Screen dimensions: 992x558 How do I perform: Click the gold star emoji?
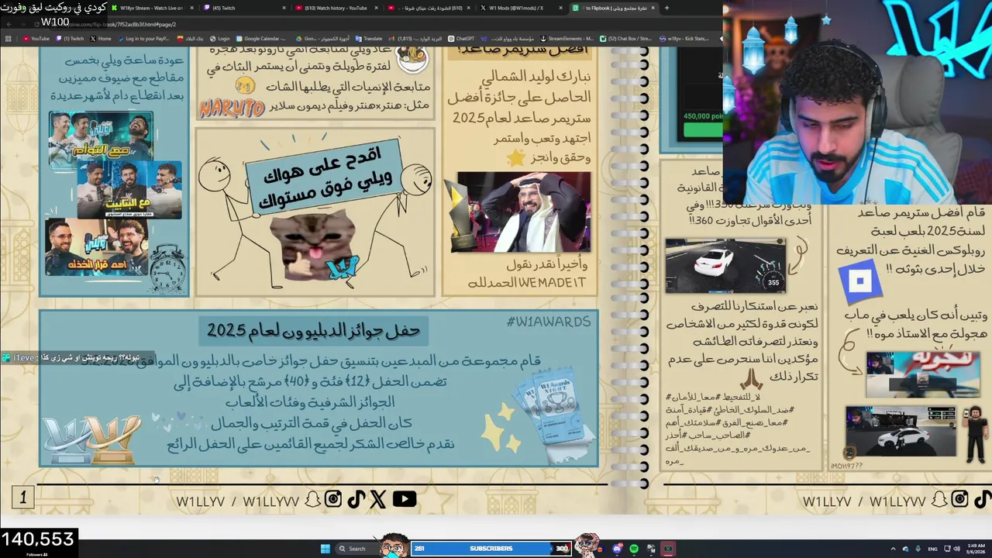click(515, 158)
